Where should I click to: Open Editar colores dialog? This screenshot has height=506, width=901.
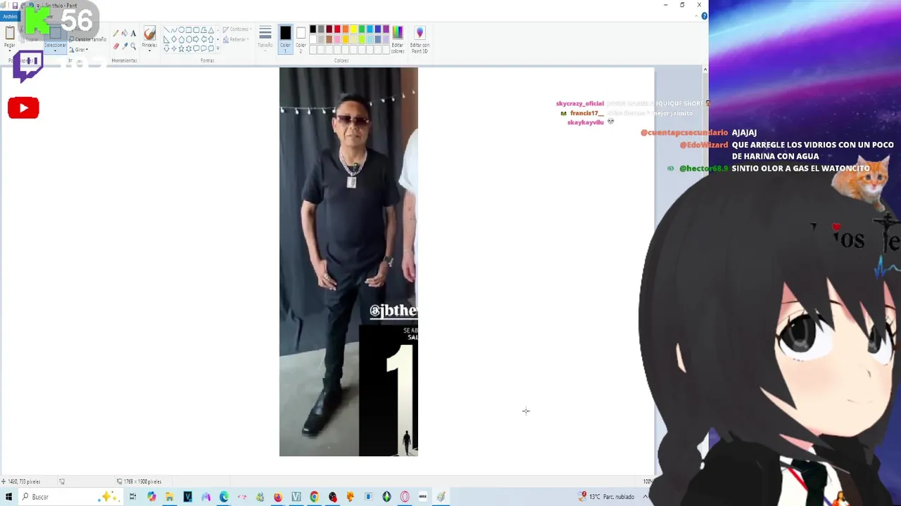coord(398,39)
